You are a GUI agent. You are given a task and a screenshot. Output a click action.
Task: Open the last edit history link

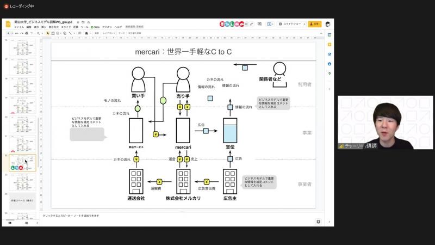[134, 27]
